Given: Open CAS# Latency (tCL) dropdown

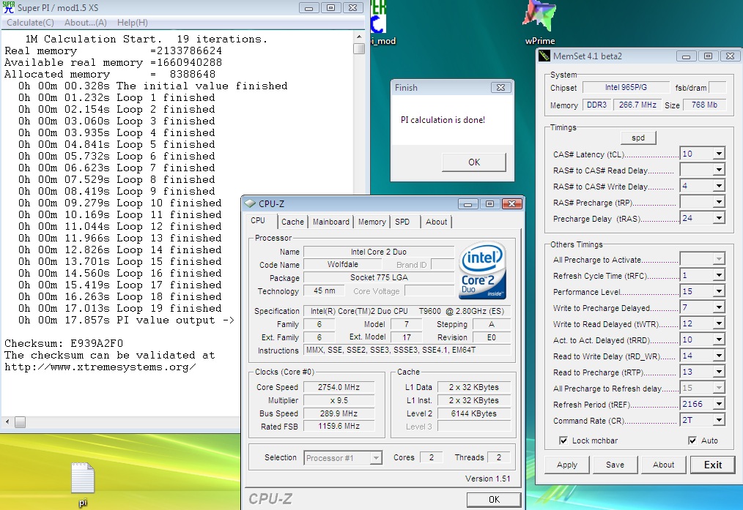Looking at the screenshot, I should [719, 154].
